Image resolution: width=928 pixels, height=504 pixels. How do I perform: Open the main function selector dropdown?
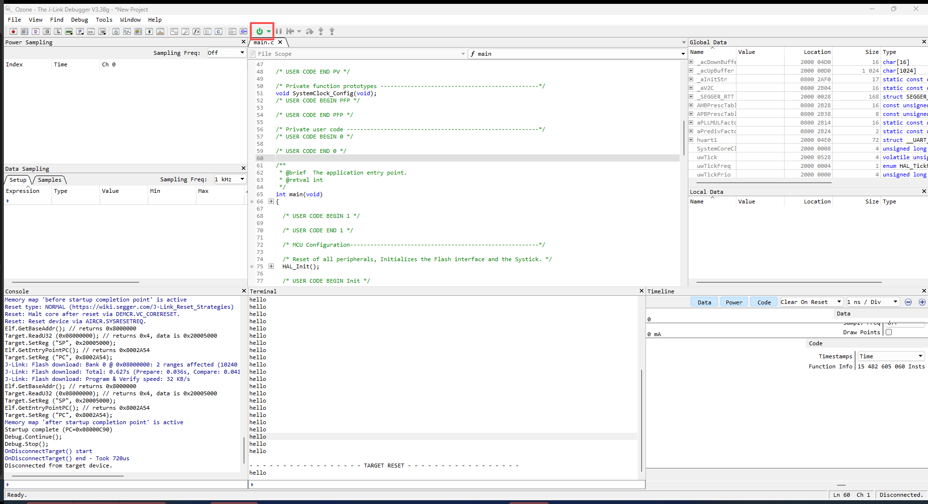tap(577, 54)
